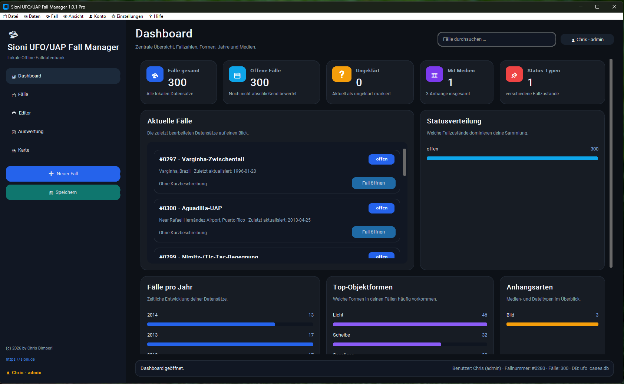Screen dimensions: 624x384
Task: Save the database via Speichern
Action: click(x=63, y=192)
